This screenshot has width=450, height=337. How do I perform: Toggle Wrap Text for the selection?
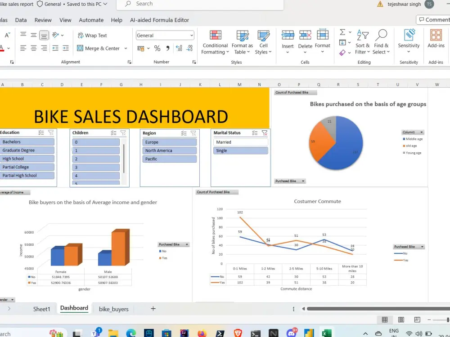pyautogui.click(x=95, y=35)
